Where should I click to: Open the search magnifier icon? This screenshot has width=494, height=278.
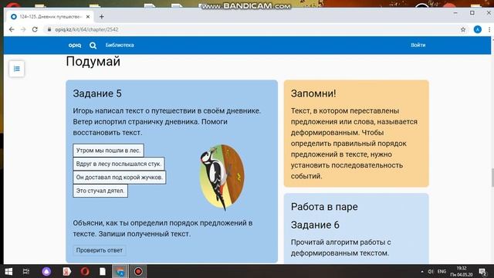tap(93, 46)
